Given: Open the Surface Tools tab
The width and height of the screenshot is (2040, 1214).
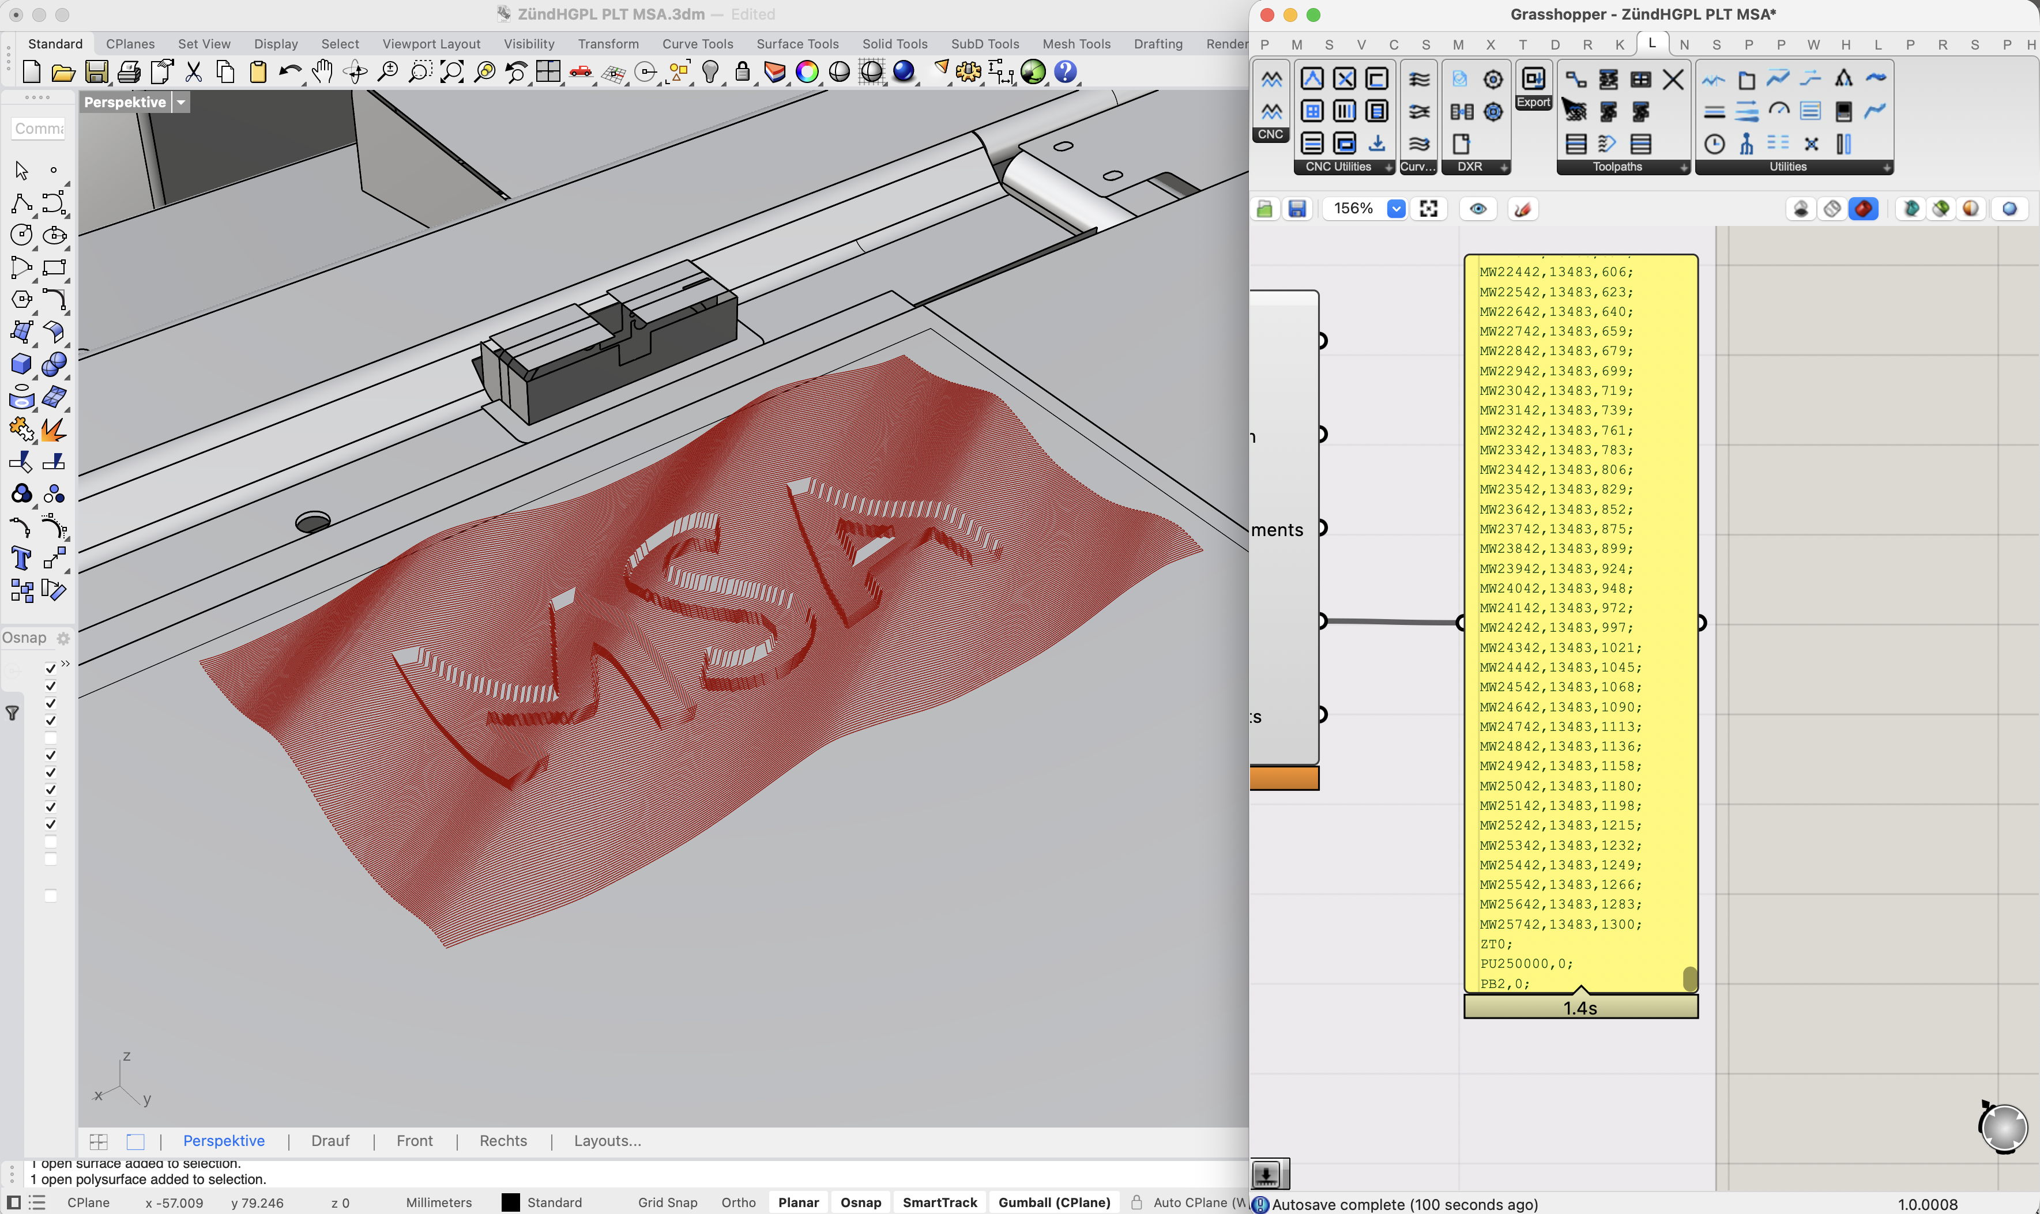Looking at the screenshot, I should pos(797,44).
